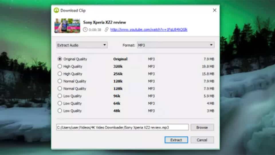Cancel the download dialog
This screenshot has width=275, height=155.
(202, 140)
